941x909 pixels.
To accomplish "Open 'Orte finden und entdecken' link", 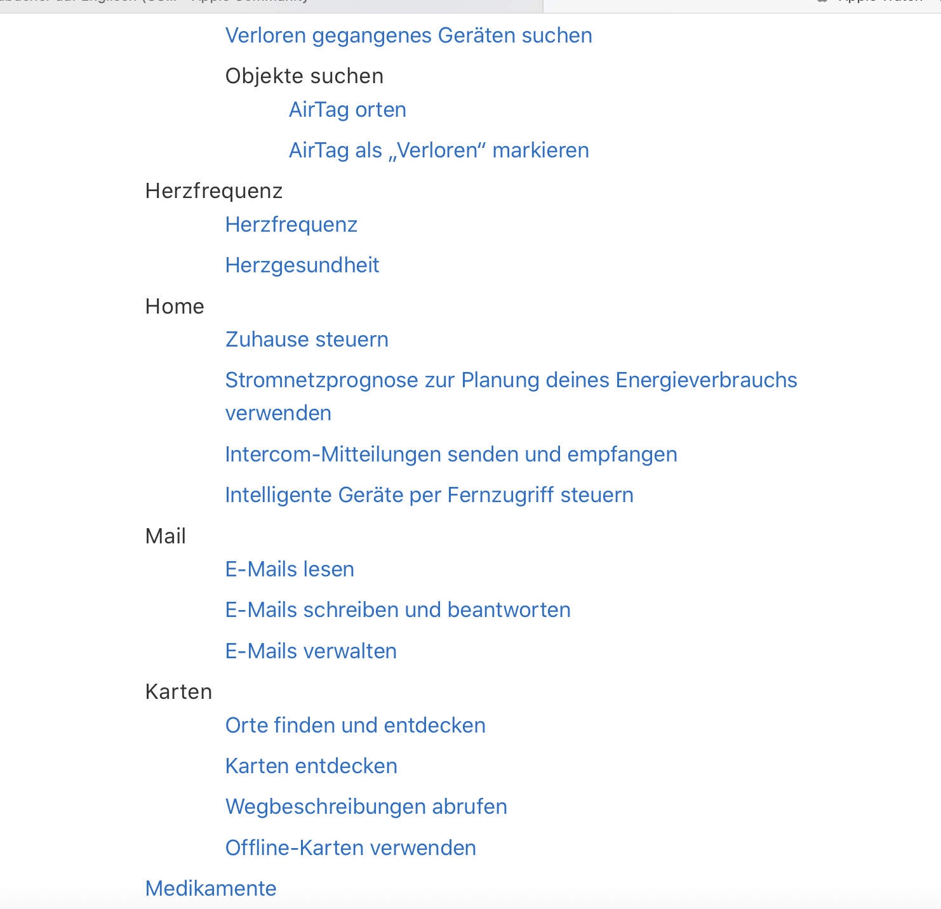I will tap(356, 726).
